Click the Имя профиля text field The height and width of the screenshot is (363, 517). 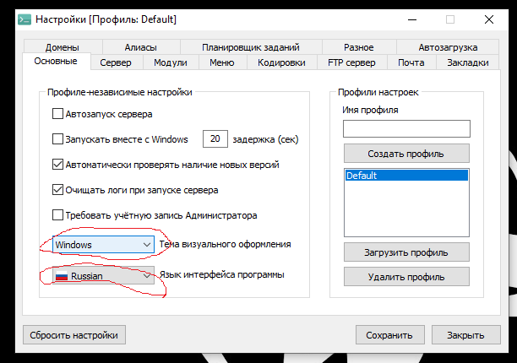pyautogui.click(x=405, y=128)
